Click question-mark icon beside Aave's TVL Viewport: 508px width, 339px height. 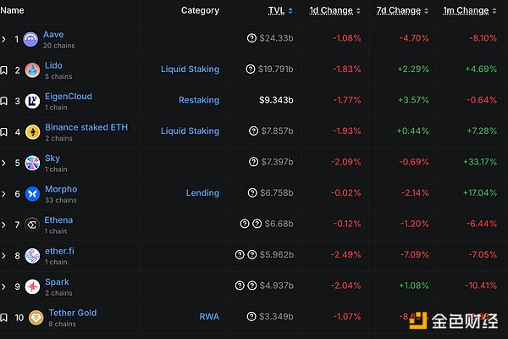[251, 39]
